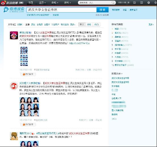Open the fourth top-nav dropdown menu

click(x=67, y=3)
